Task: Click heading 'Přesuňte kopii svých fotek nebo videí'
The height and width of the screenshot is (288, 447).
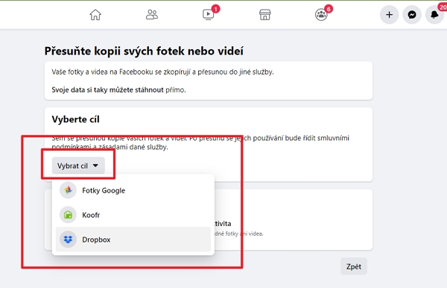Action: pos(144,51)
